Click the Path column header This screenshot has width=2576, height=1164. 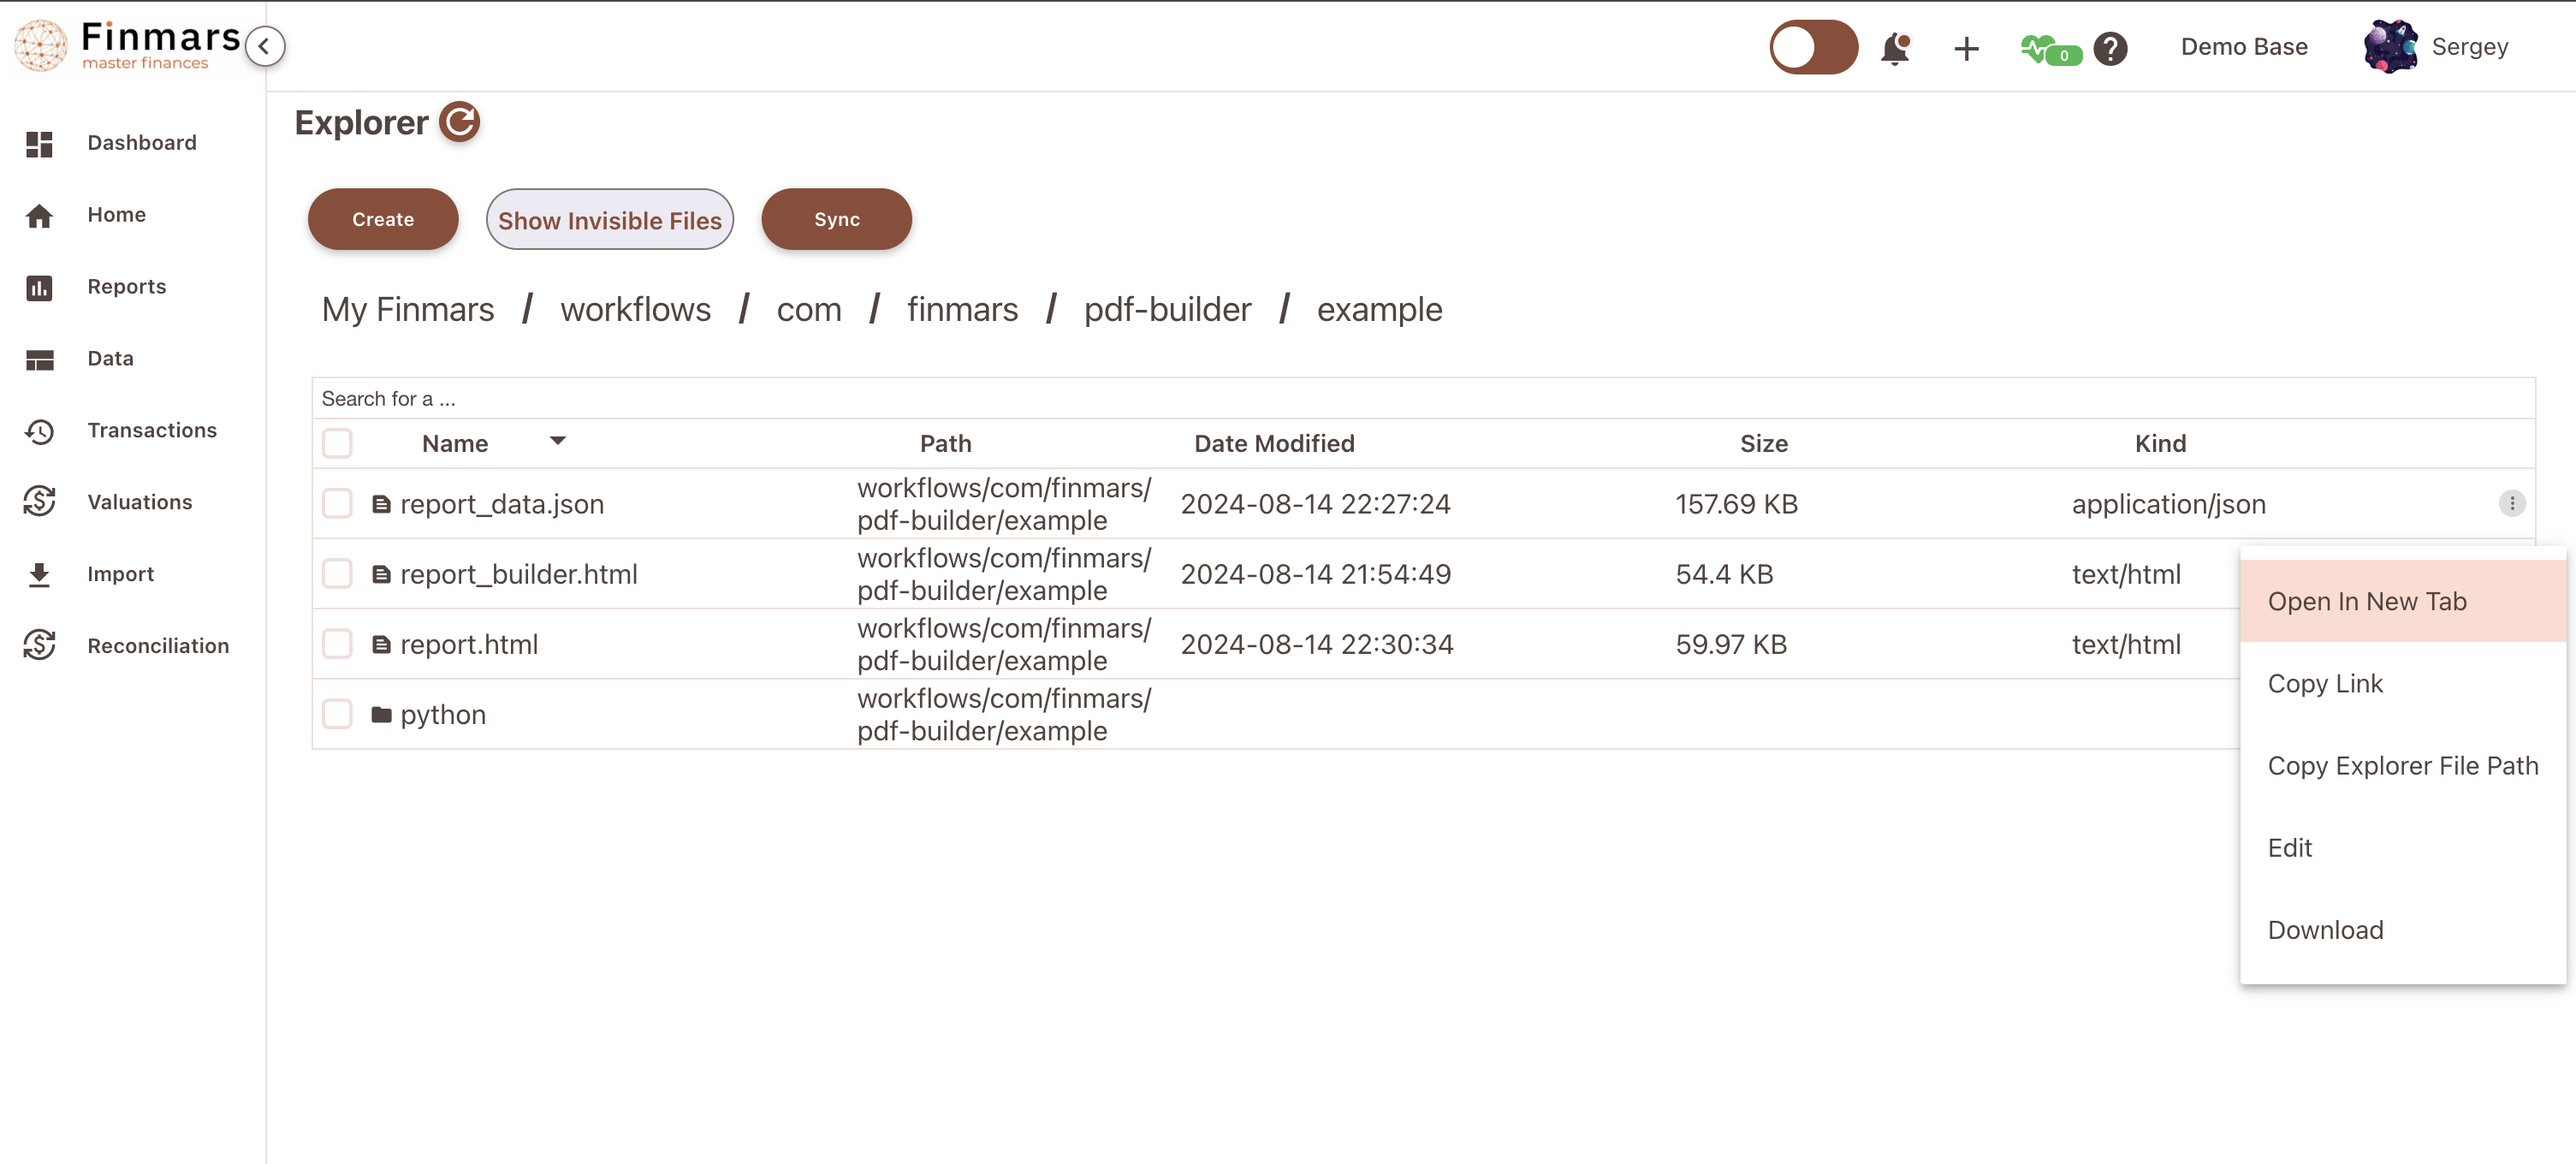pos(946,444)
